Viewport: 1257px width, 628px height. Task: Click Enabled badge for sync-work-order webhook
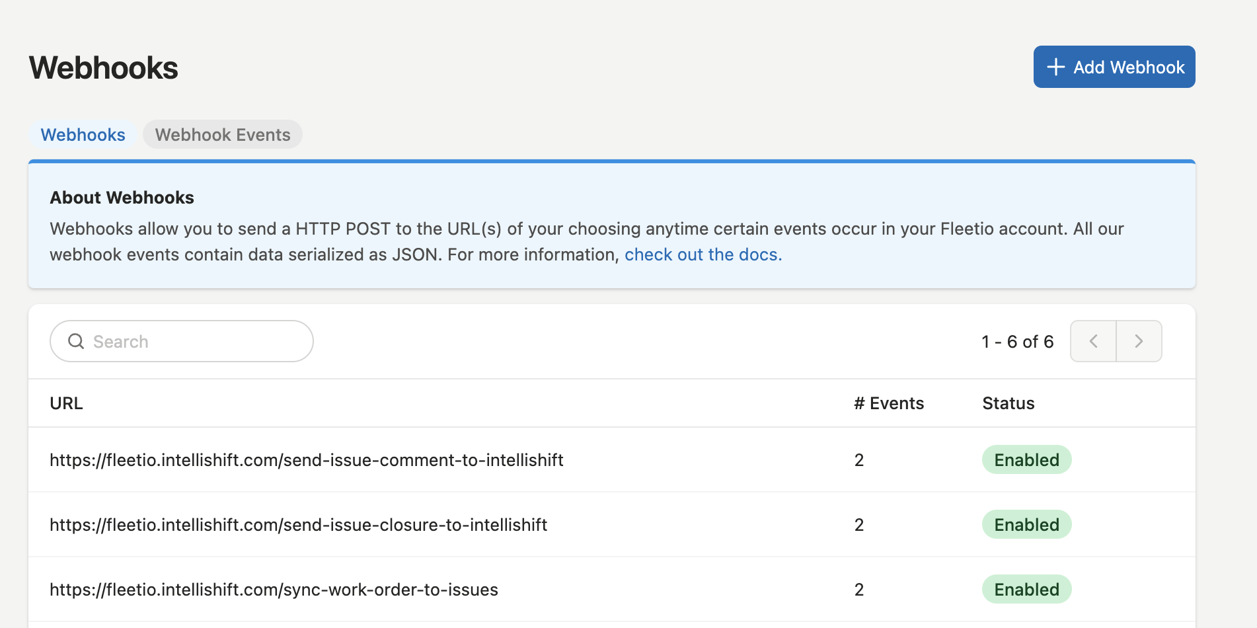pyautogui.click(x=1026, y=590)
